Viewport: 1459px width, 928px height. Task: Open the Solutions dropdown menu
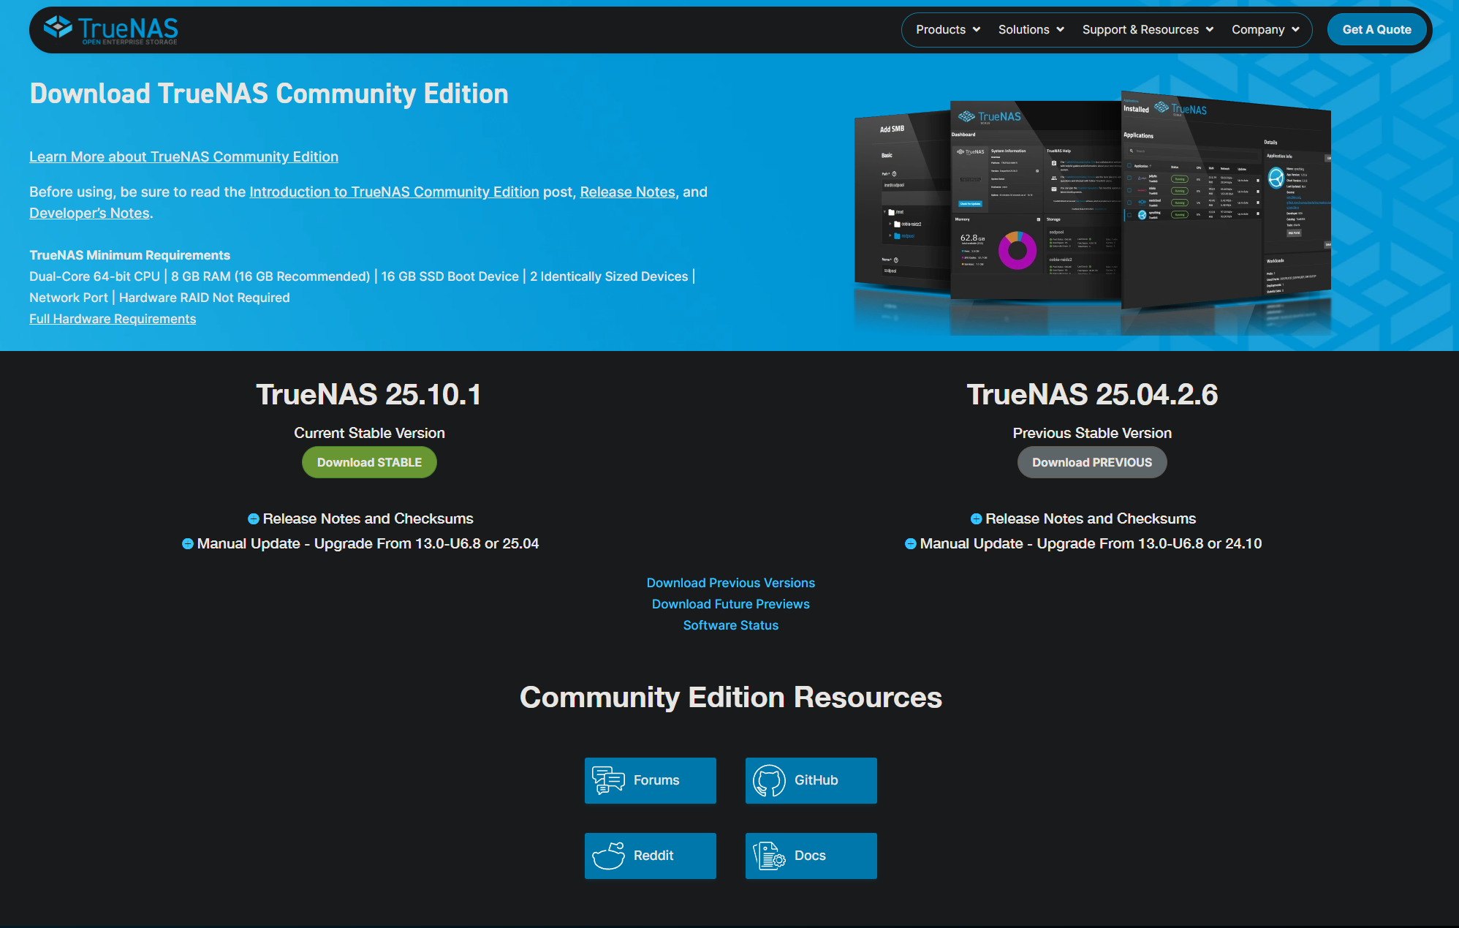pos(1031,30)
